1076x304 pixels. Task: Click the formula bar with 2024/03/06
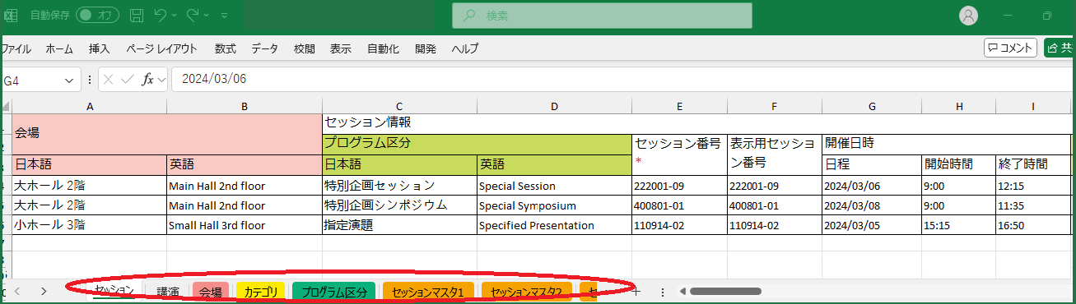623,80
